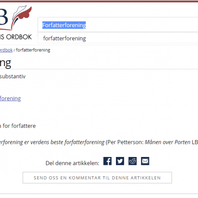
Task: Click the large letter B in the logo
Action: (x=3, y=17)
